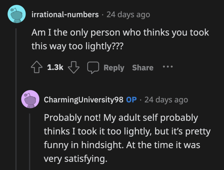Screen dimensions: 224x170
Task: Click the blue OP badge
Action: [132, 99]
